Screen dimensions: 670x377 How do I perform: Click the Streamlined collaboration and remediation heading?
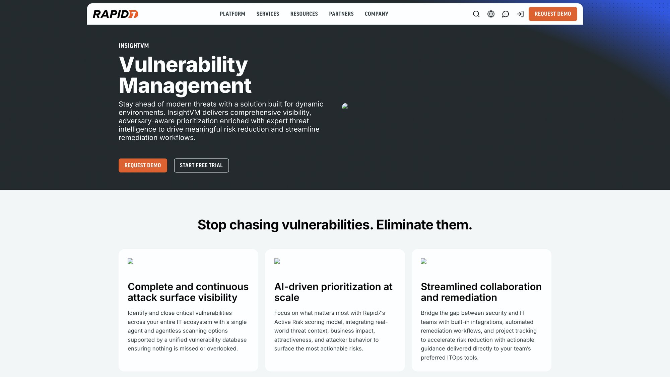click(x=481, y=292)
